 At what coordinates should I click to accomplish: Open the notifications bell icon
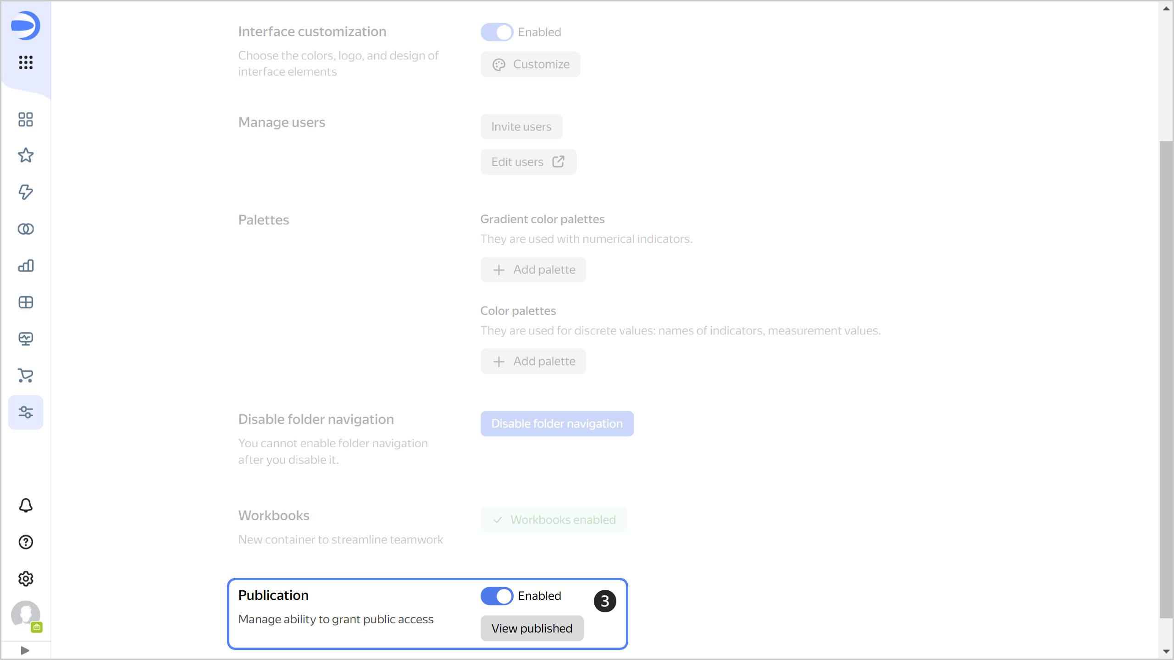click(x=26, y=506)
